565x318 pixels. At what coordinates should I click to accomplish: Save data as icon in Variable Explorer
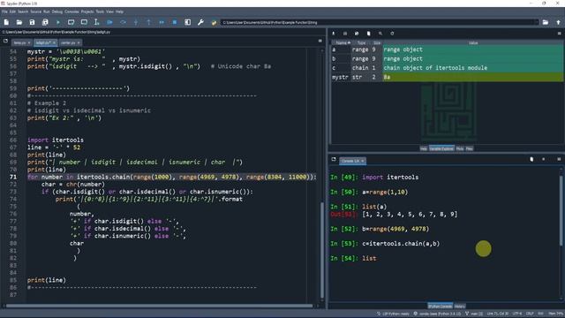point(357,34)
